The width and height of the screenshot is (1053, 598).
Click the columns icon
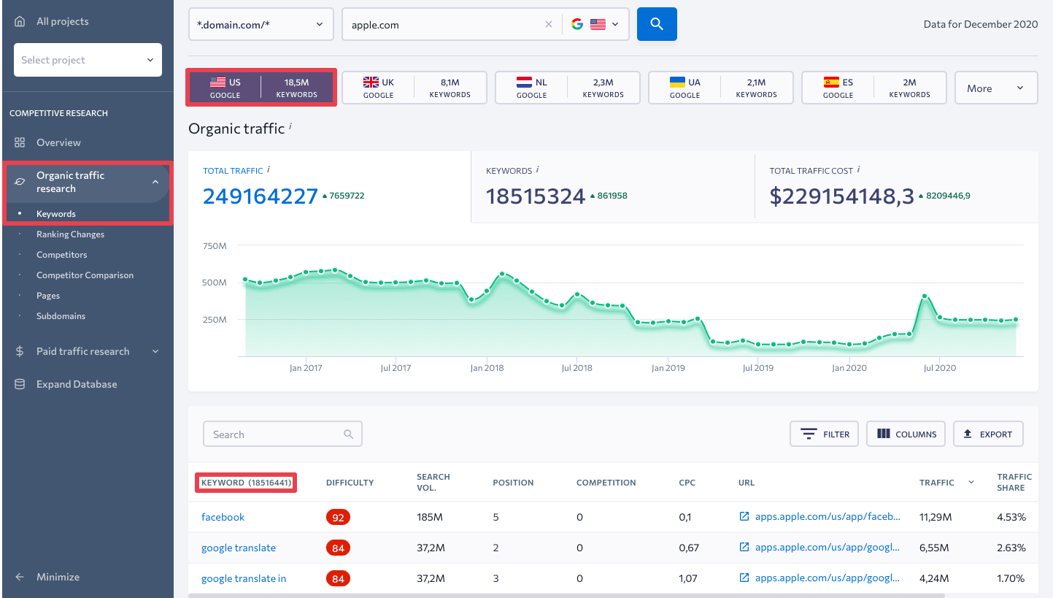tap(884, 434)
